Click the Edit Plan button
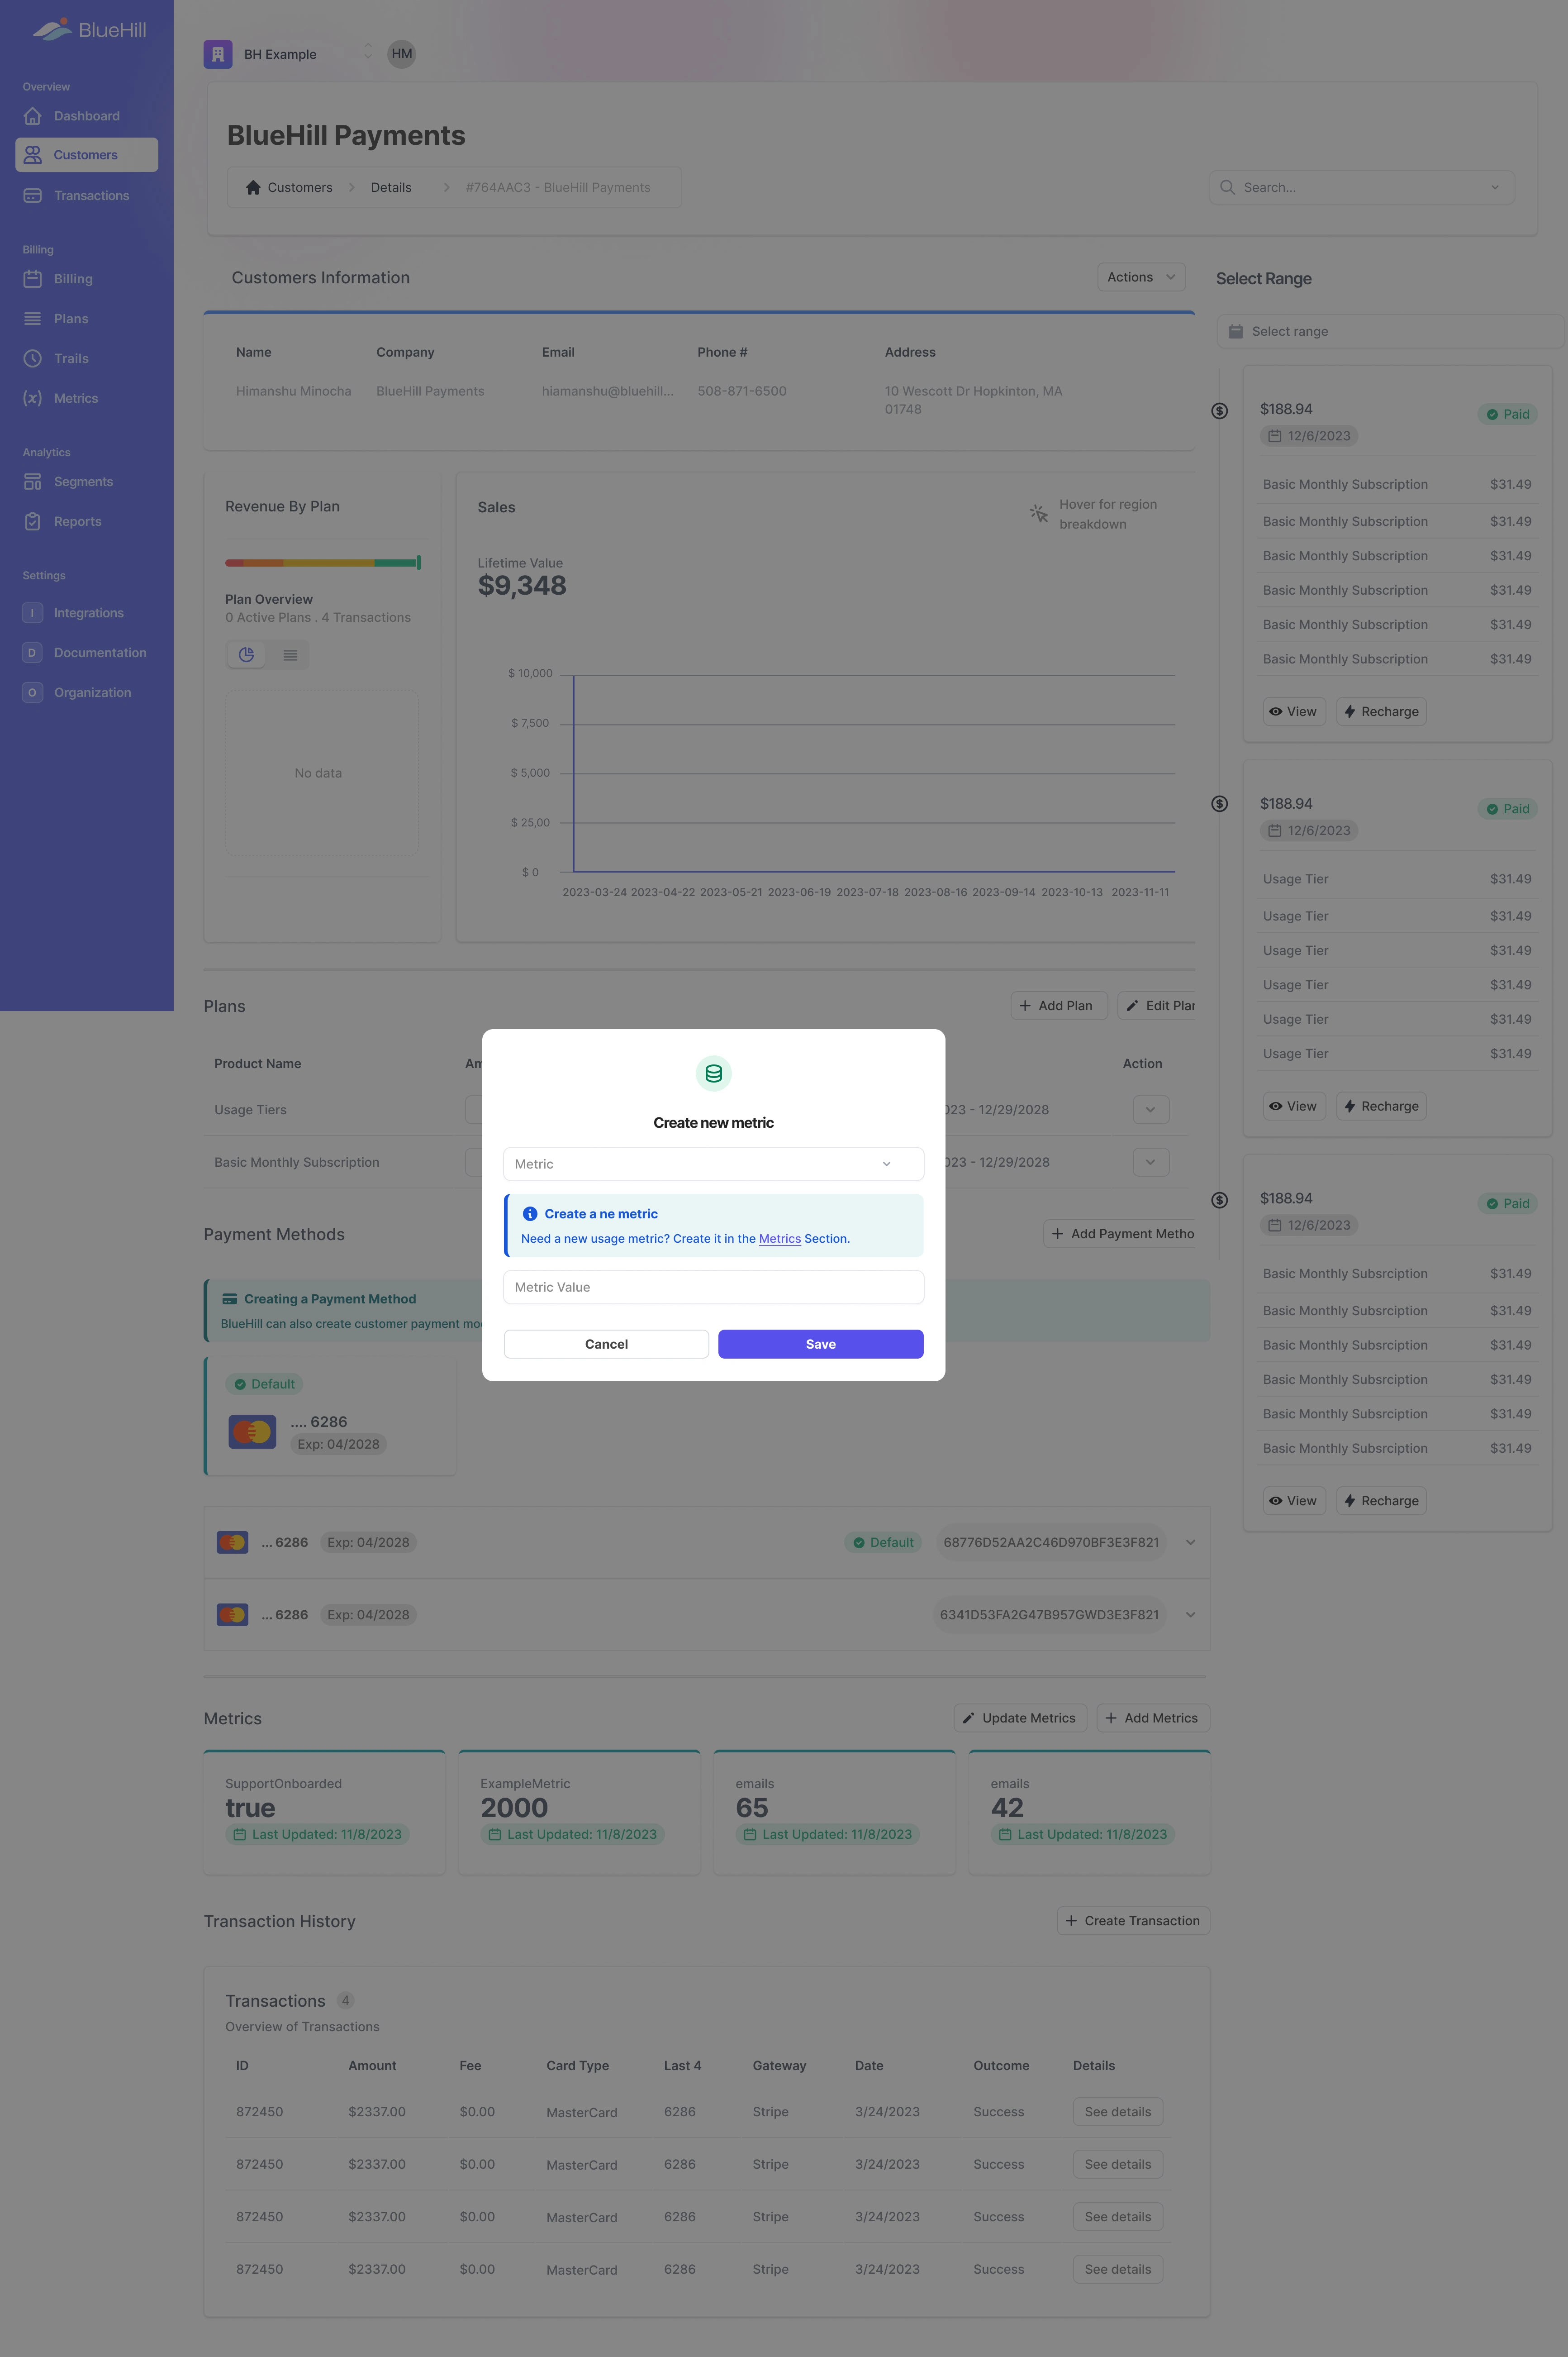 click(x=1157, y=1006)
